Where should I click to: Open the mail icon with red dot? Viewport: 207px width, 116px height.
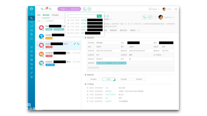click(32, 26)
